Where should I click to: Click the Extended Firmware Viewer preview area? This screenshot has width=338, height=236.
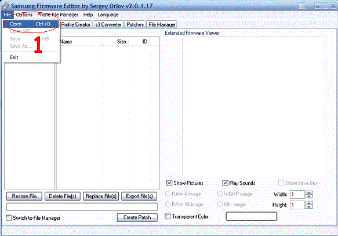253,107
